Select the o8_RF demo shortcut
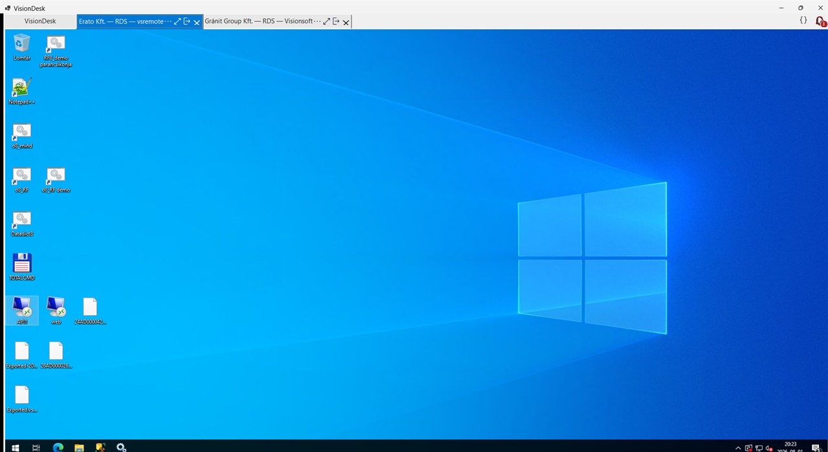 click(x=56, y=179)
